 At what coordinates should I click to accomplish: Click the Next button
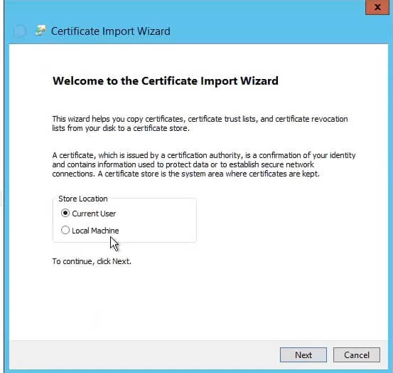[x=303, y=355]
